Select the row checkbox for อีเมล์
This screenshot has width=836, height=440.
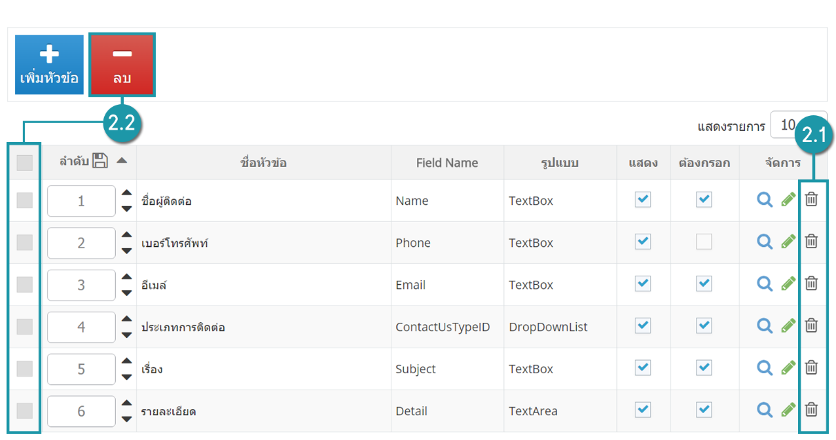click(x=24, y=284)
